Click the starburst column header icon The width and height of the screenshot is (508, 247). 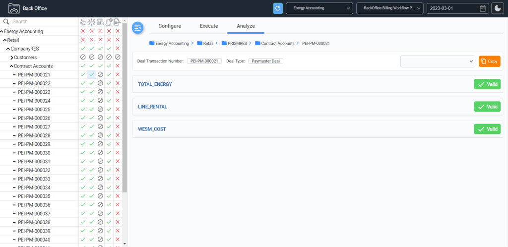[x=92, y=22]
